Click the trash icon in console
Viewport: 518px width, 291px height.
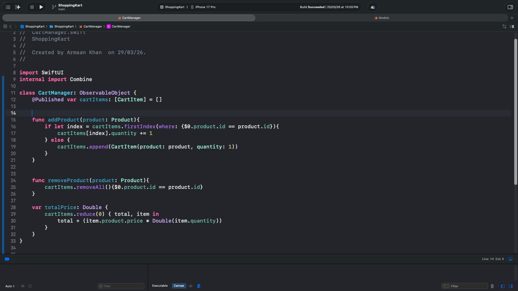click(x=492, y=286)
